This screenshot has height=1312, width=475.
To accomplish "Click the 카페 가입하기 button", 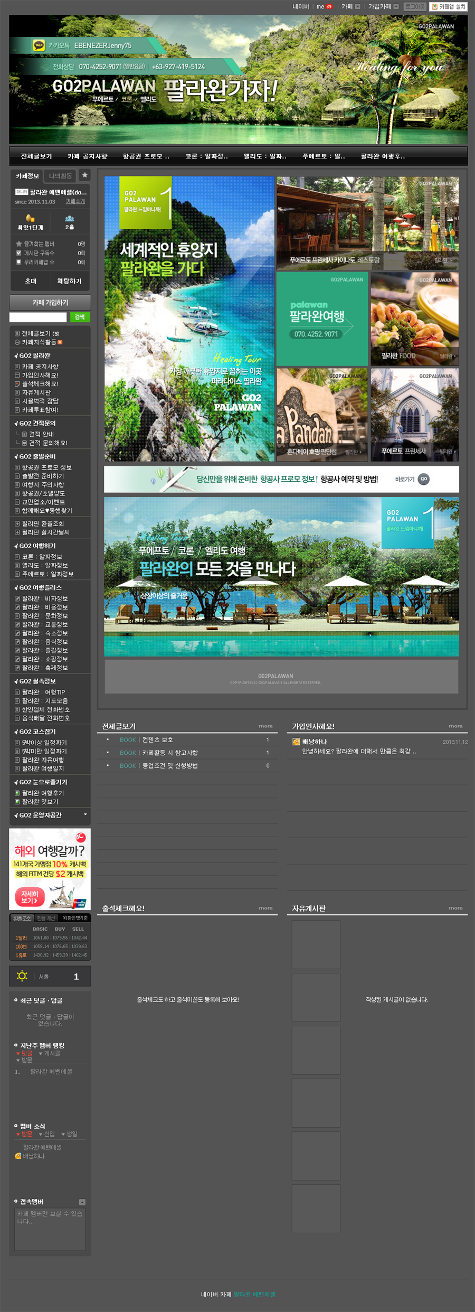I will [50, 303].
